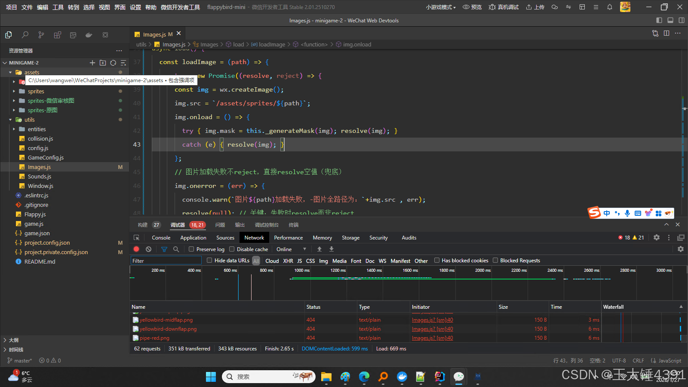Open initiator link for pipe-red.png
The image size is (688, 387).
(432, 338)
